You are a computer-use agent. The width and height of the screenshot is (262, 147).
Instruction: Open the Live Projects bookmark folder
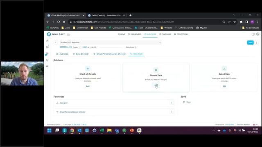98,28
